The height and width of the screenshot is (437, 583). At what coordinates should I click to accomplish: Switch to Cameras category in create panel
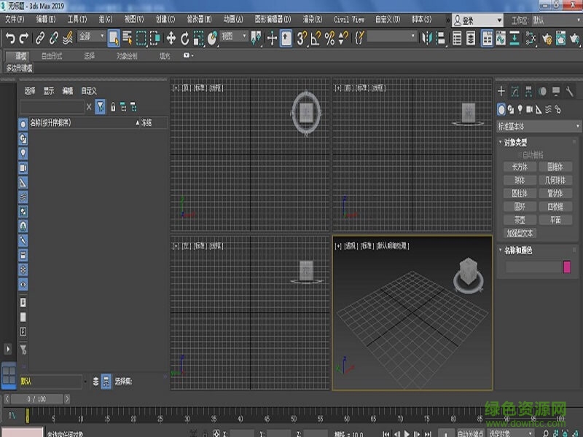[530, 110]
